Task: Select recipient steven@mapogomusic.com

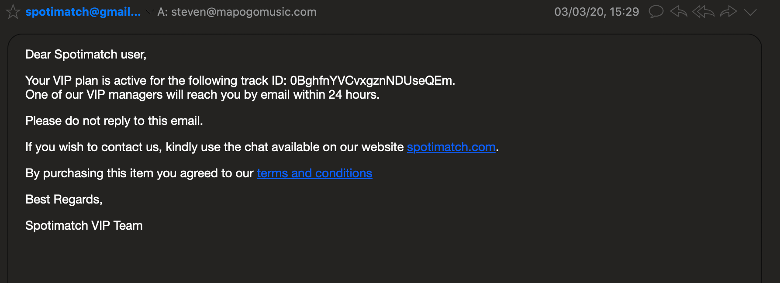Action: click(x=244, y=12)
